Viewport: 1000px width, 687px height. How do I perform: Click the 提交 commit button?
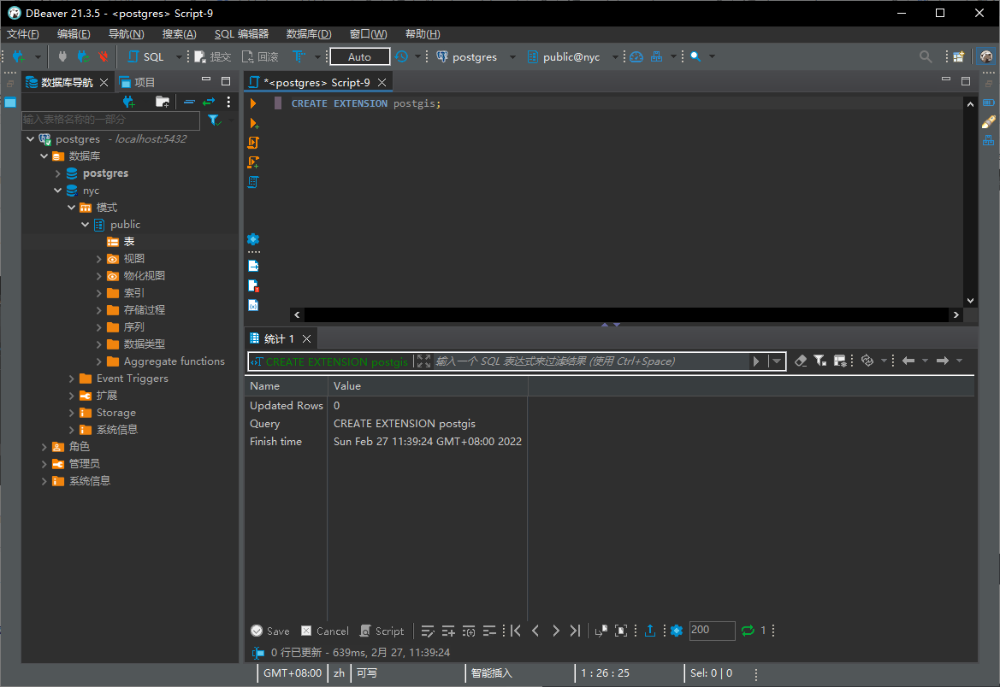coord(213,56)
